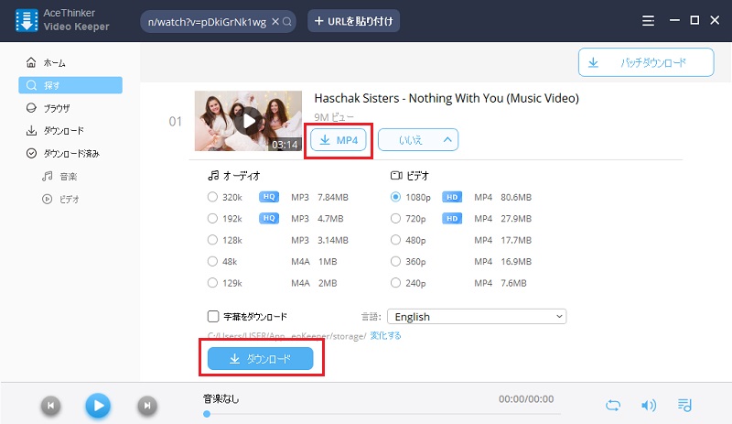Open the playlist icon in player bar

tap(684, 405)
